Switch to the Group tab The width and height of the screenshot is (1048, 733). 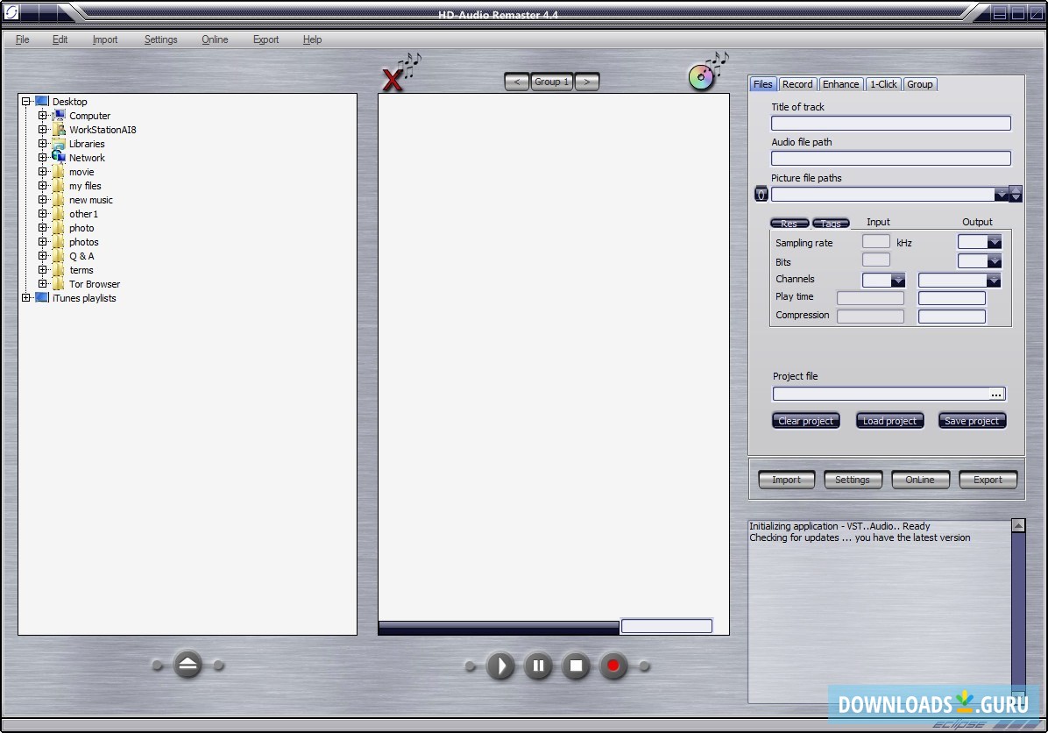(x=920, y=84)
